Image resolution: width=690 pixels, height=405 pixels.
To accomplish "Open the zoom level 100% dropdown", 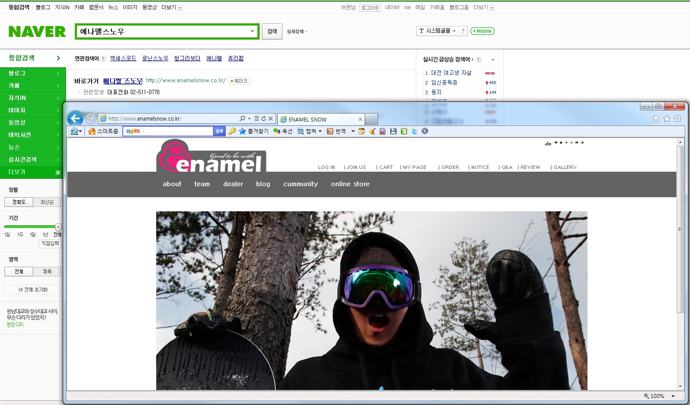I will pos(673,396).
